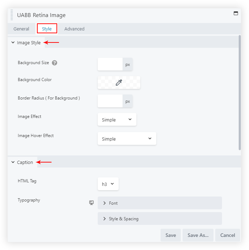Expand the Font typography group

click(159, 203)
